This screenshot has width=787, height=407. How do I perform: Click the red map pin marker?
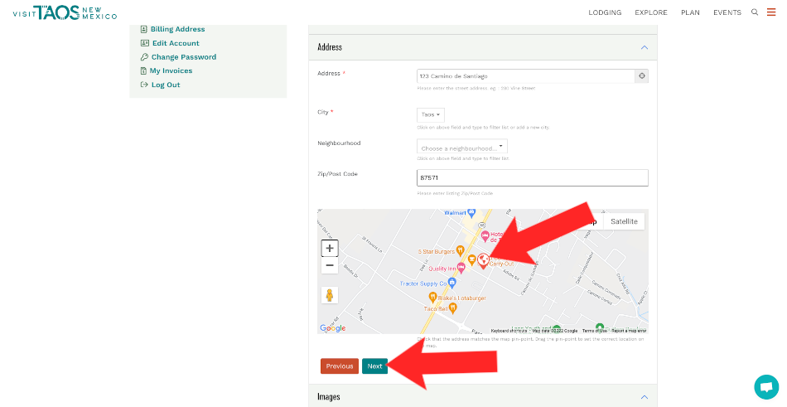click(x=483, y=259)
